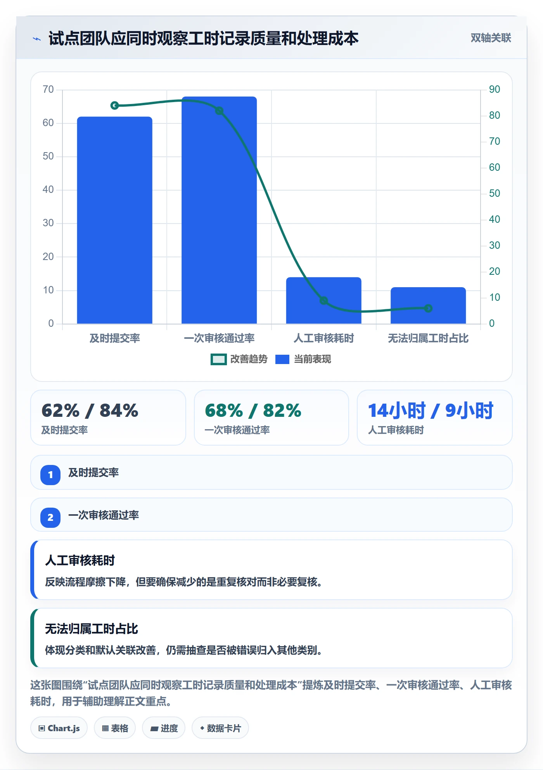Click the right axis value 90
The width and height of the screenshot is (543, 770).
[495, 89]
